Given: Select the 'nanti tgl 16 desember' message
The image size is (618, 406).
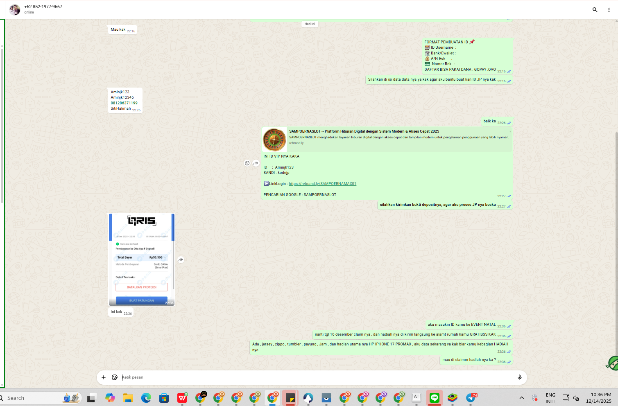Looking at the screenshot, I should click(412, 334).
